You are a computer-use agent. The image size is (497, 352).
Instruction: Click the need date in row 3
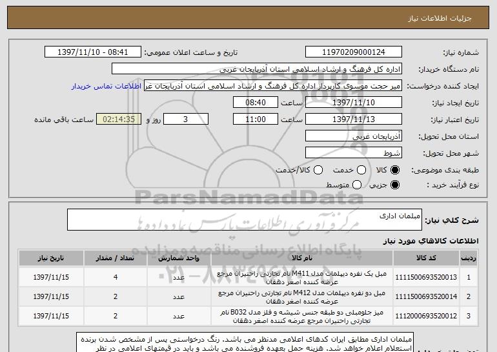51,316
